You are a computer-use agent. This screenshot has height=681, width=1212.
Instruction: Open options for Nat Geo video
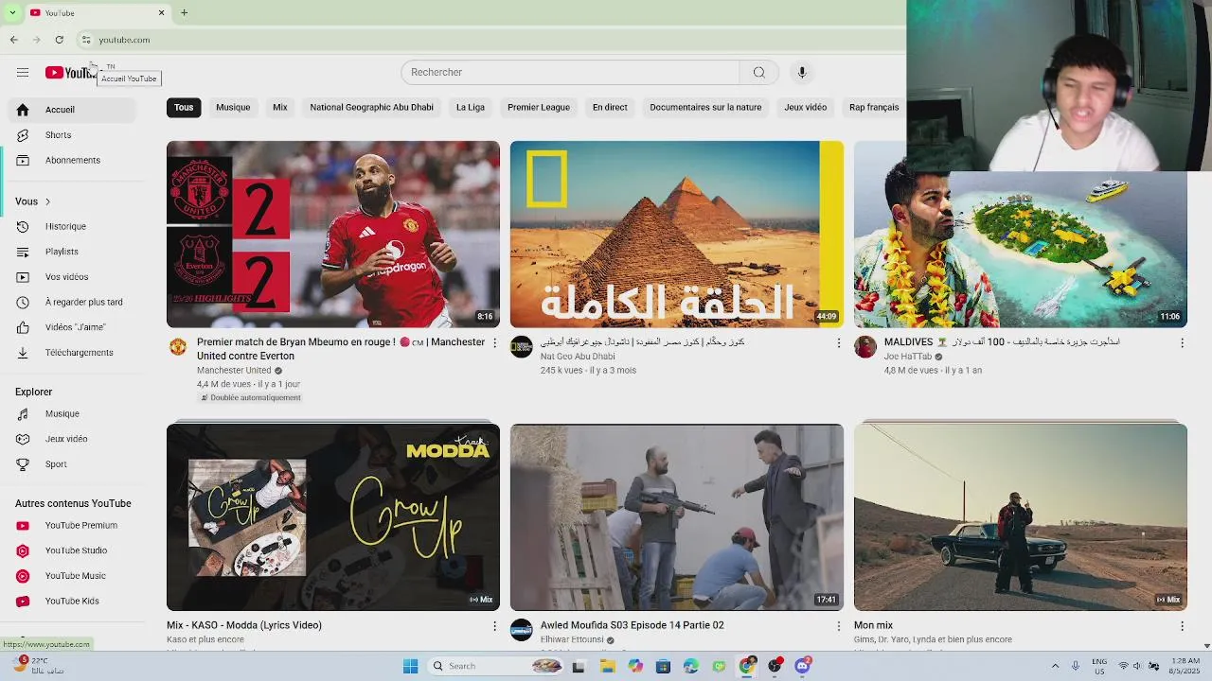pyautogui.click(x=838, y=342)
